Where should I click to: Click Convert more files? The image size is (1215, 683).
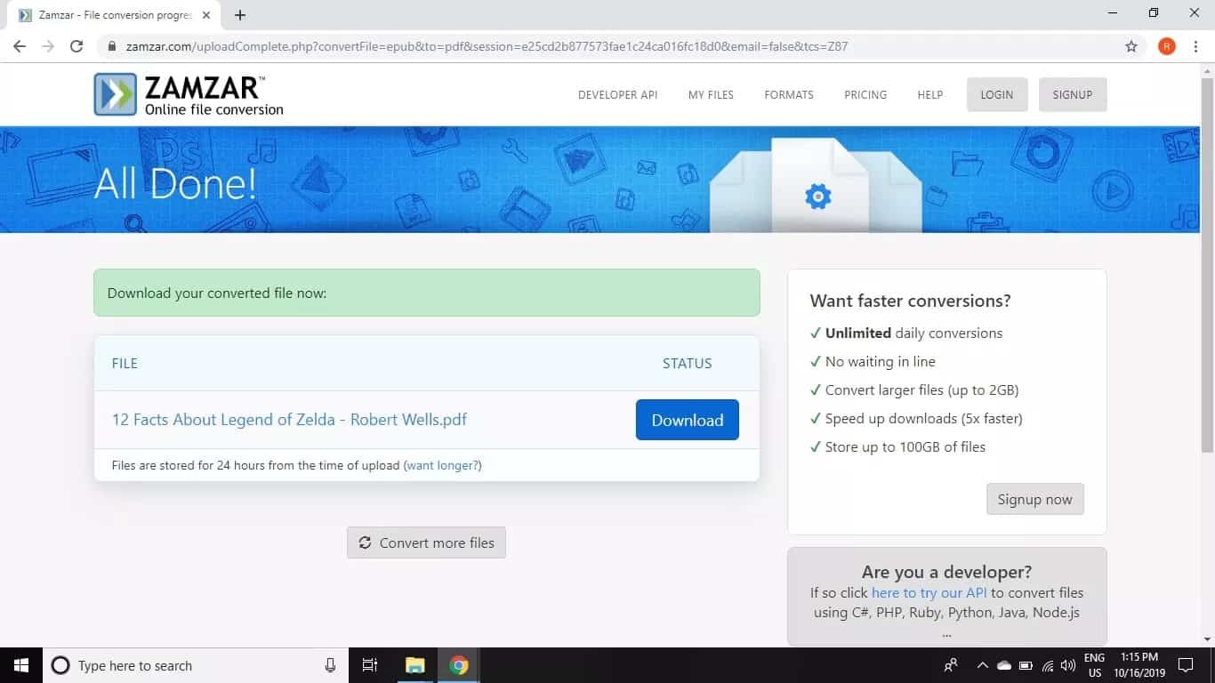(x=426, y=542)
